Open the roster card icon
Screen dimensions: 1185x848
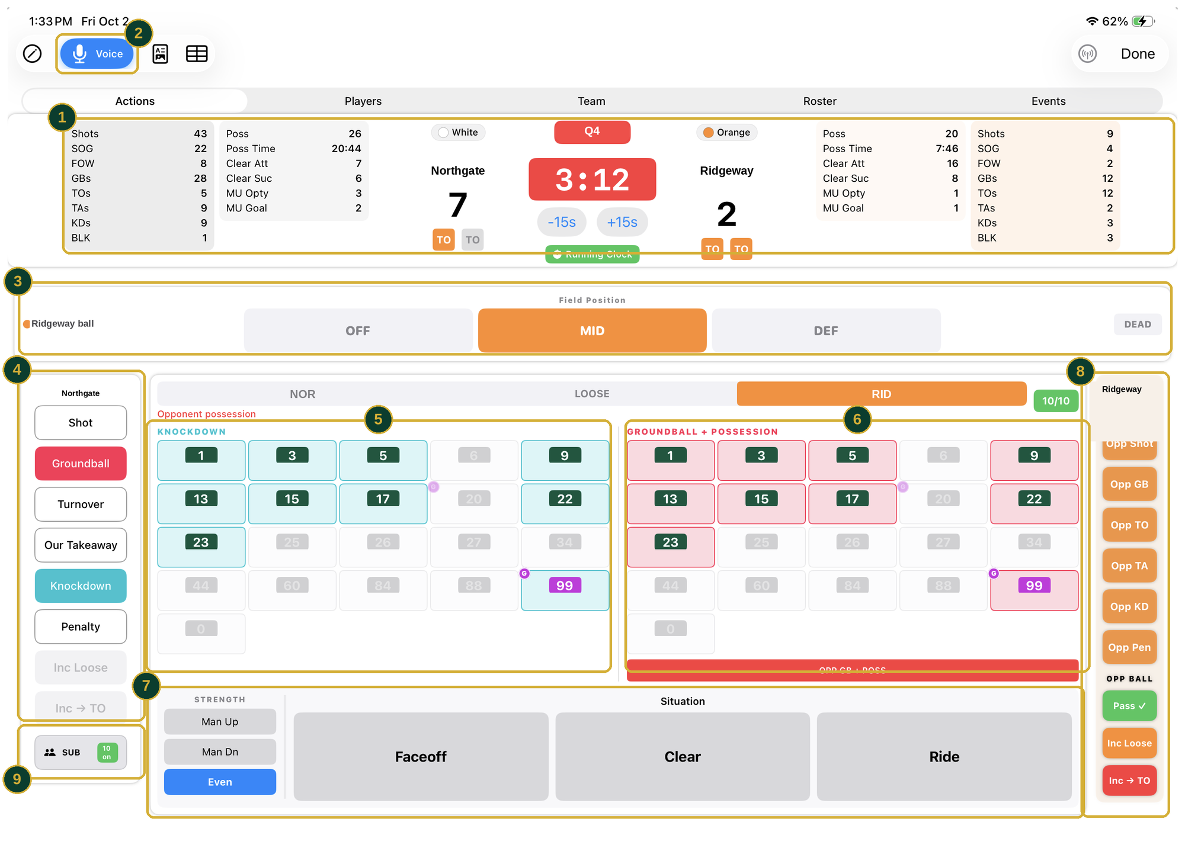click(x=160, y=54)
